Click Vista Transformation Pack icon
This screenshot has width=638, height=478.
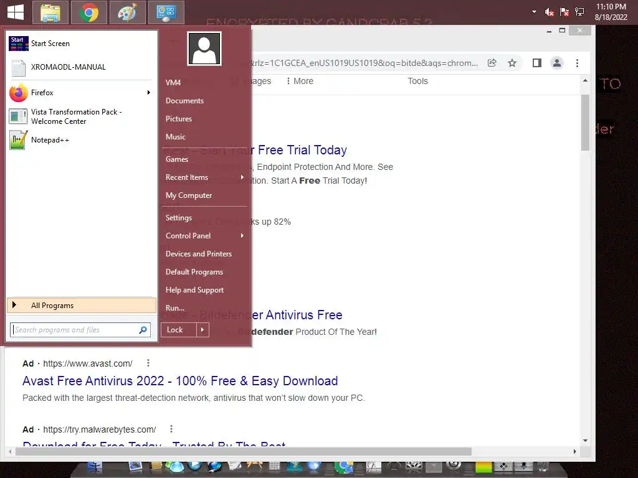pyautogui.click(x=18, y=116)
